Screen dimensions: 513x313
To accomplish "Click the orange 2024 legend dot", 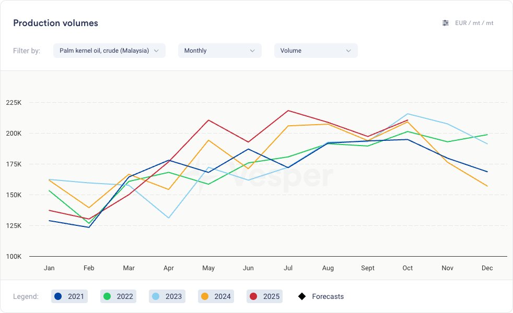I will point(205,296).
